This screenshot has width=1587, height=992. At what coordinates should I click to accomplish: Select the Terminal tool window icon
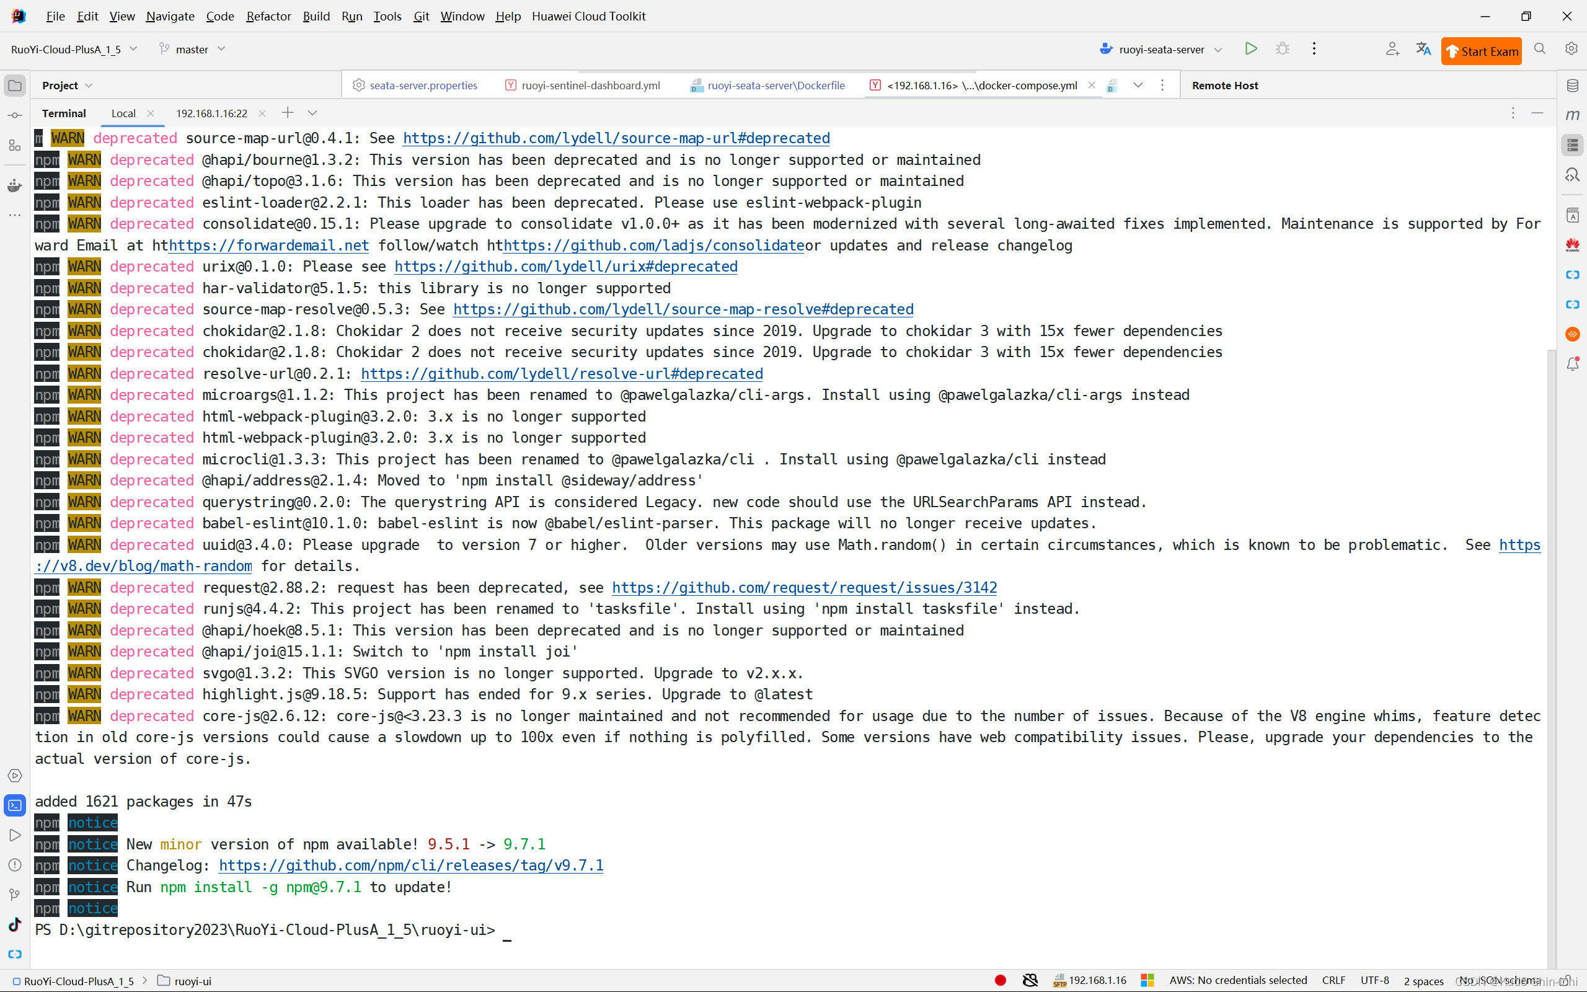click(14, 805)
